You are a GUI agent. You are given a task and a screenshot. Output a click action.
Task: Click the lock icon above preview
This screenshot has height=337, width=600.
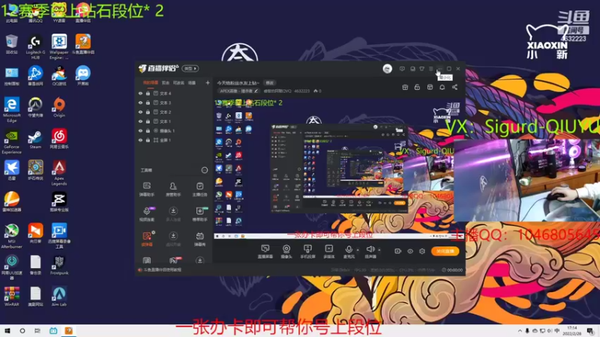(417, 87)
